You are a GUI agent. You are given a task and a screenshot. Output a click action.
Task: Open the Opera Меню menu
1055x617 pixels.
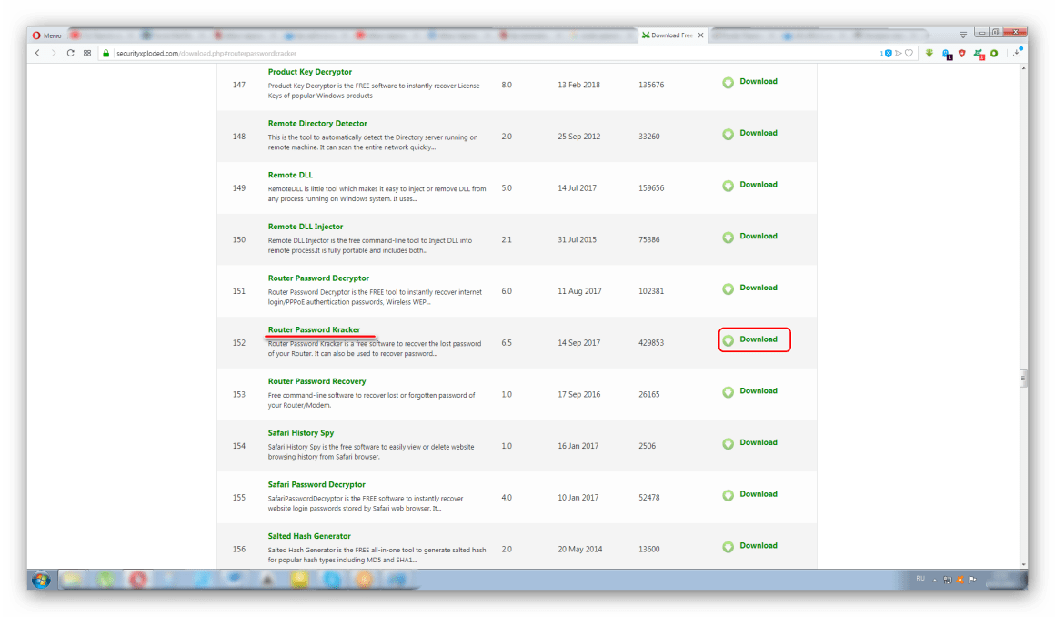tap(49, 35)
